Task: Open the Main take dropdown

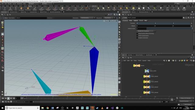Action: click(x=48, y=4)
